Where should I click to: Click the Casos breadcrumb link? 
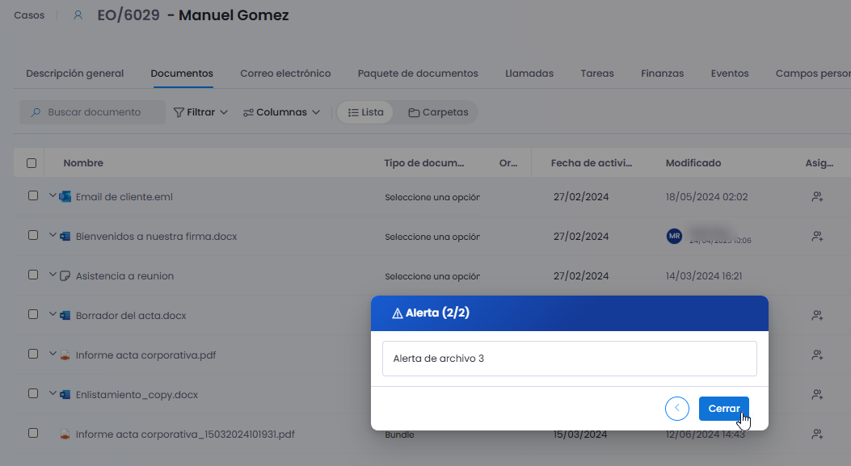(x=29, y=15)
